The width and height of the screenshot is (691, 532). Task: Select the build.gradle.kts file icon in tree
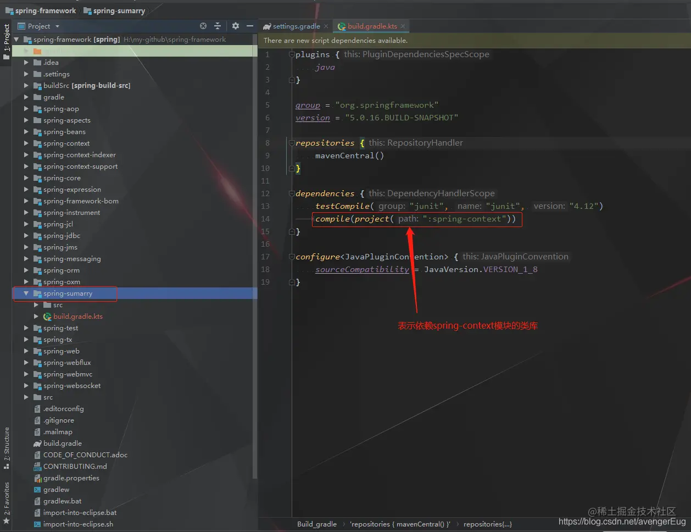click(47, 317)
